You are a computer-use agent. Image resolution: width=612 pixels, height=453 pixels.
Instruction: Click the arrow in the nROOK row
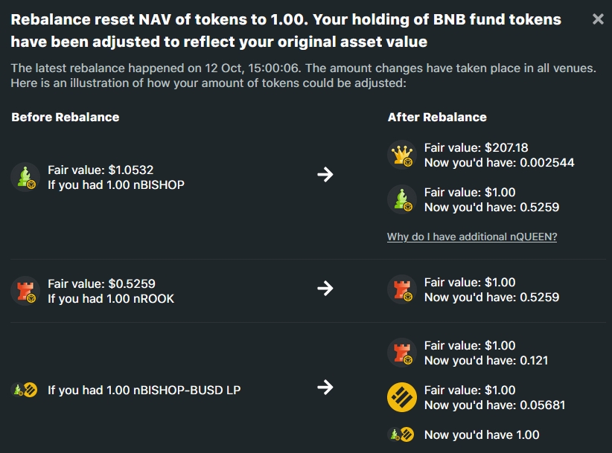click(x=325, y=288)
